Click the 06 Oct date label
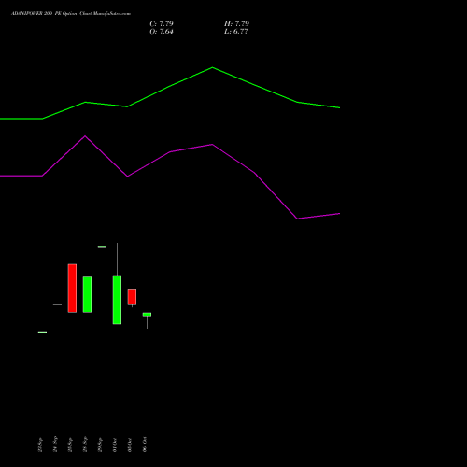Image resolution: width=467 pixels, height=467 pixels. pyautogui.click(x=145, y=445)
